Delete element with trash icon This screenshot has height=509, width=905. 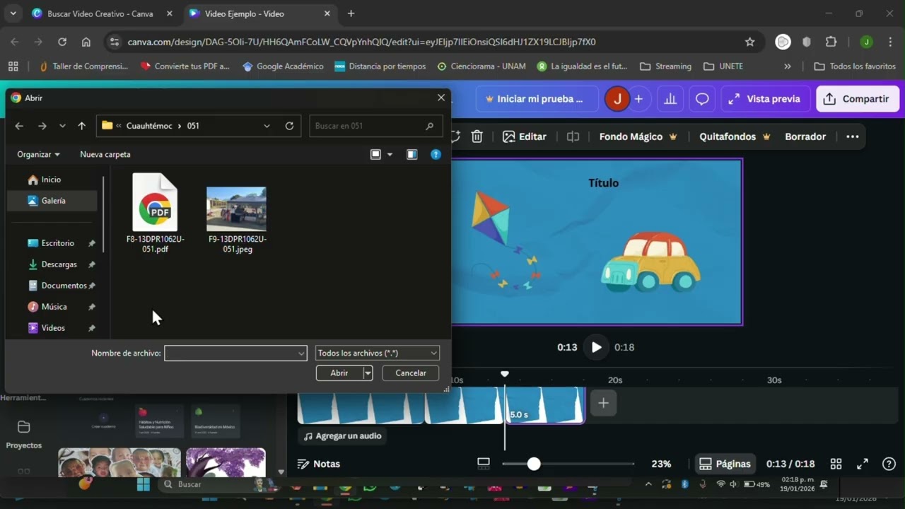477,136
